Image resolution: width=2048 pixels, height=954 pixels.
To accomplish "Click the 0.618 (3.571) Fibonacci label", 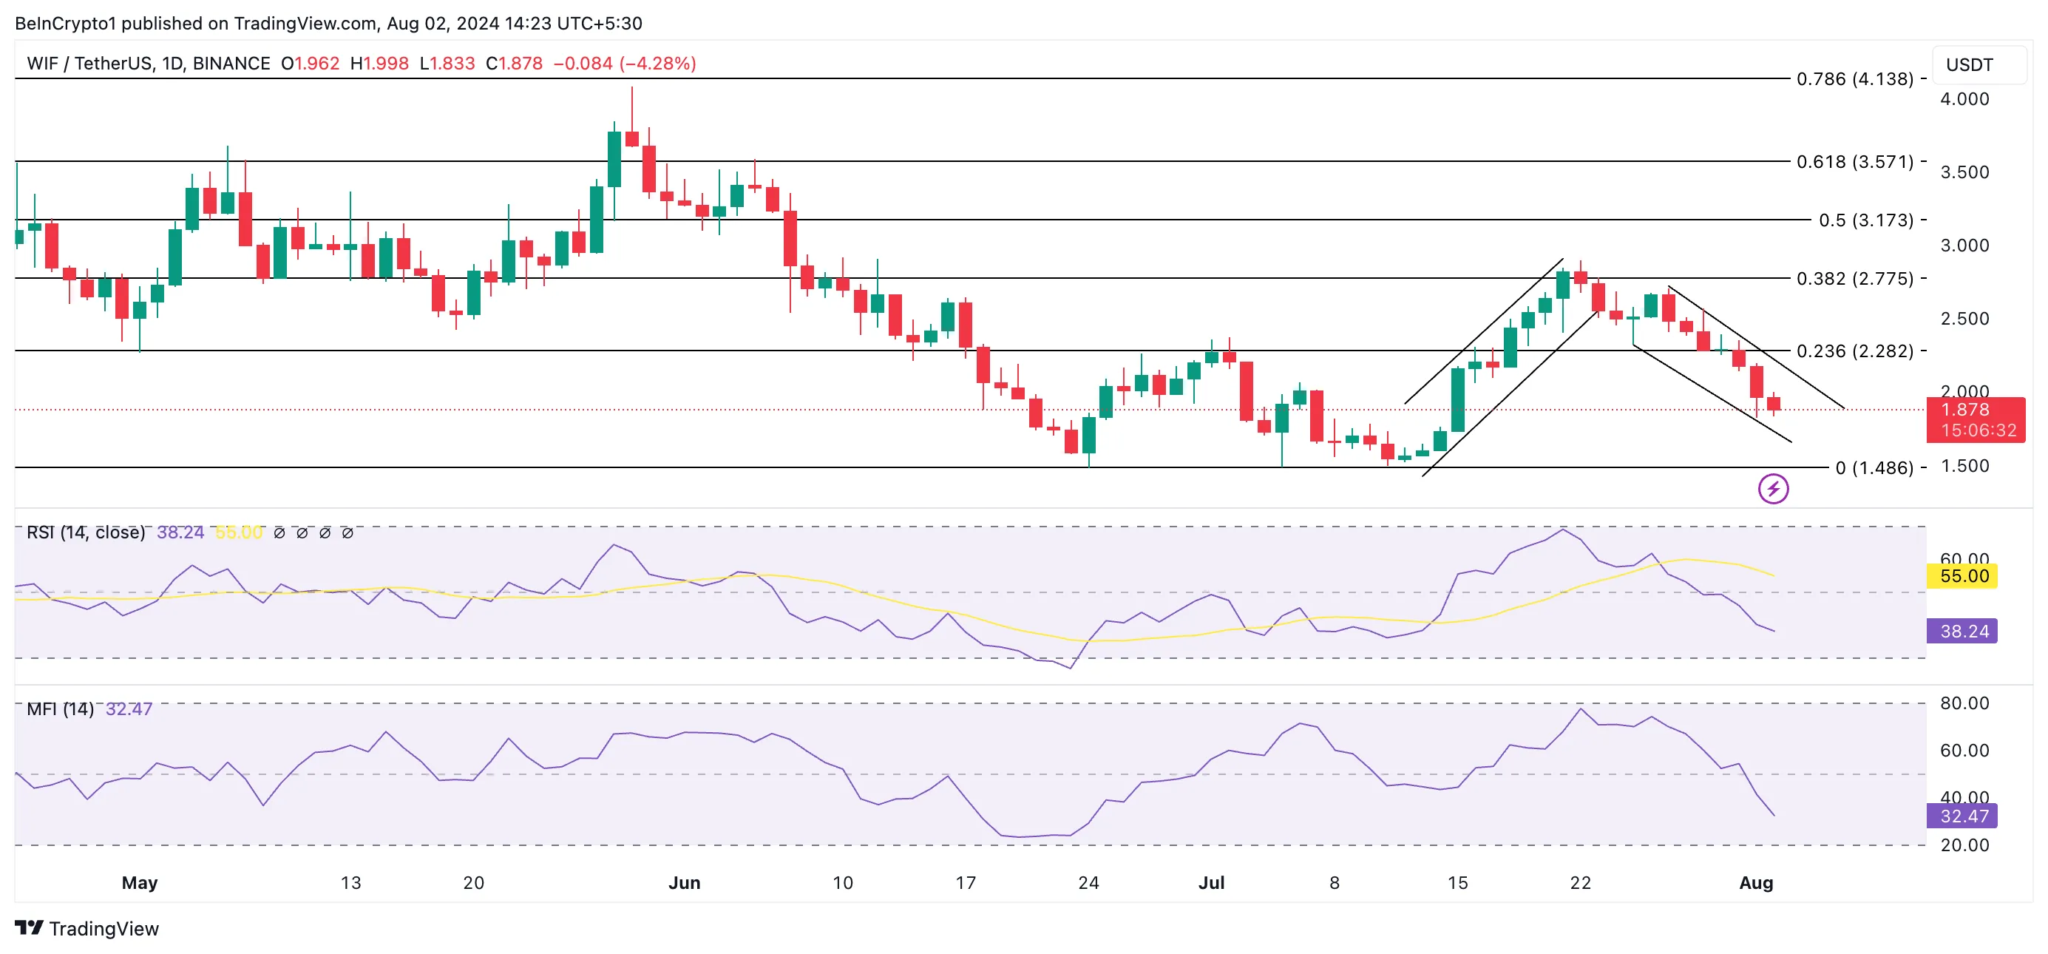I will click(1854, 161).
